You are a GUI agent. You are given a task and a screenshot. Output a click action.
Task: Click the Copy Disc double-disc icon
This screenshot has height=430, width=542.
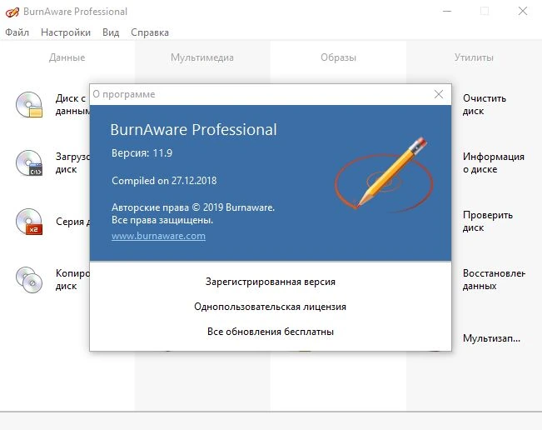click(29, 280)
